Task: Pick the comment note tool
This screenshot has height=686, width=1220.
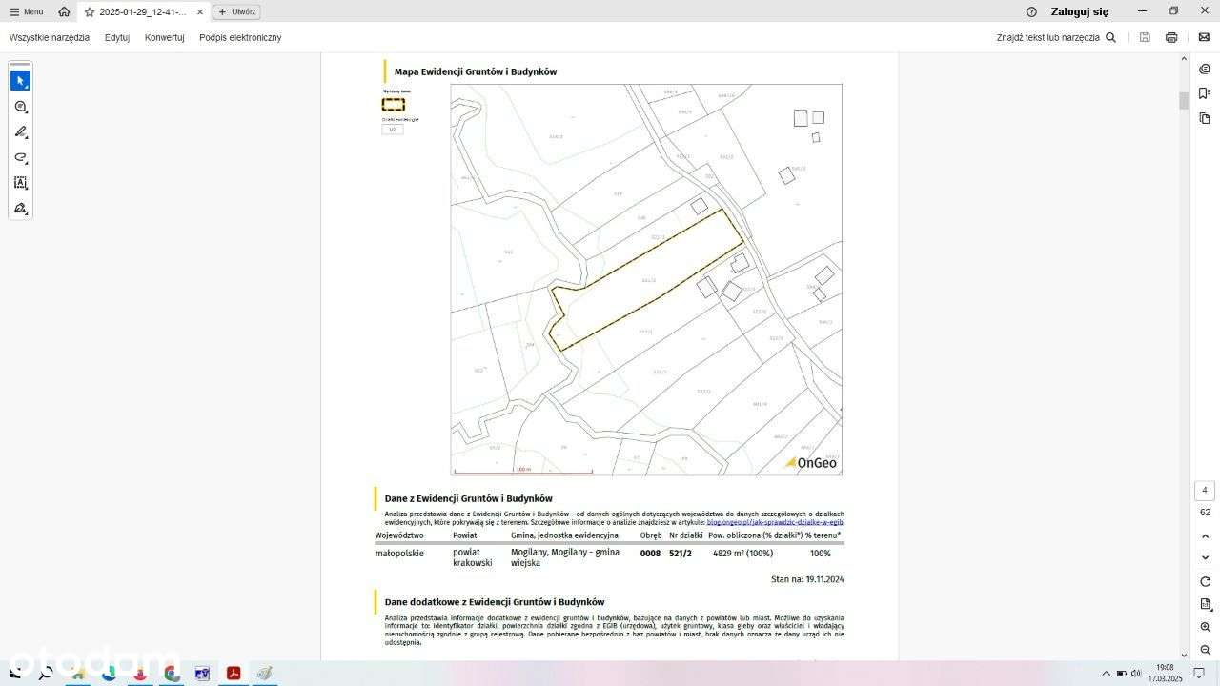Action: click(20, 107)
